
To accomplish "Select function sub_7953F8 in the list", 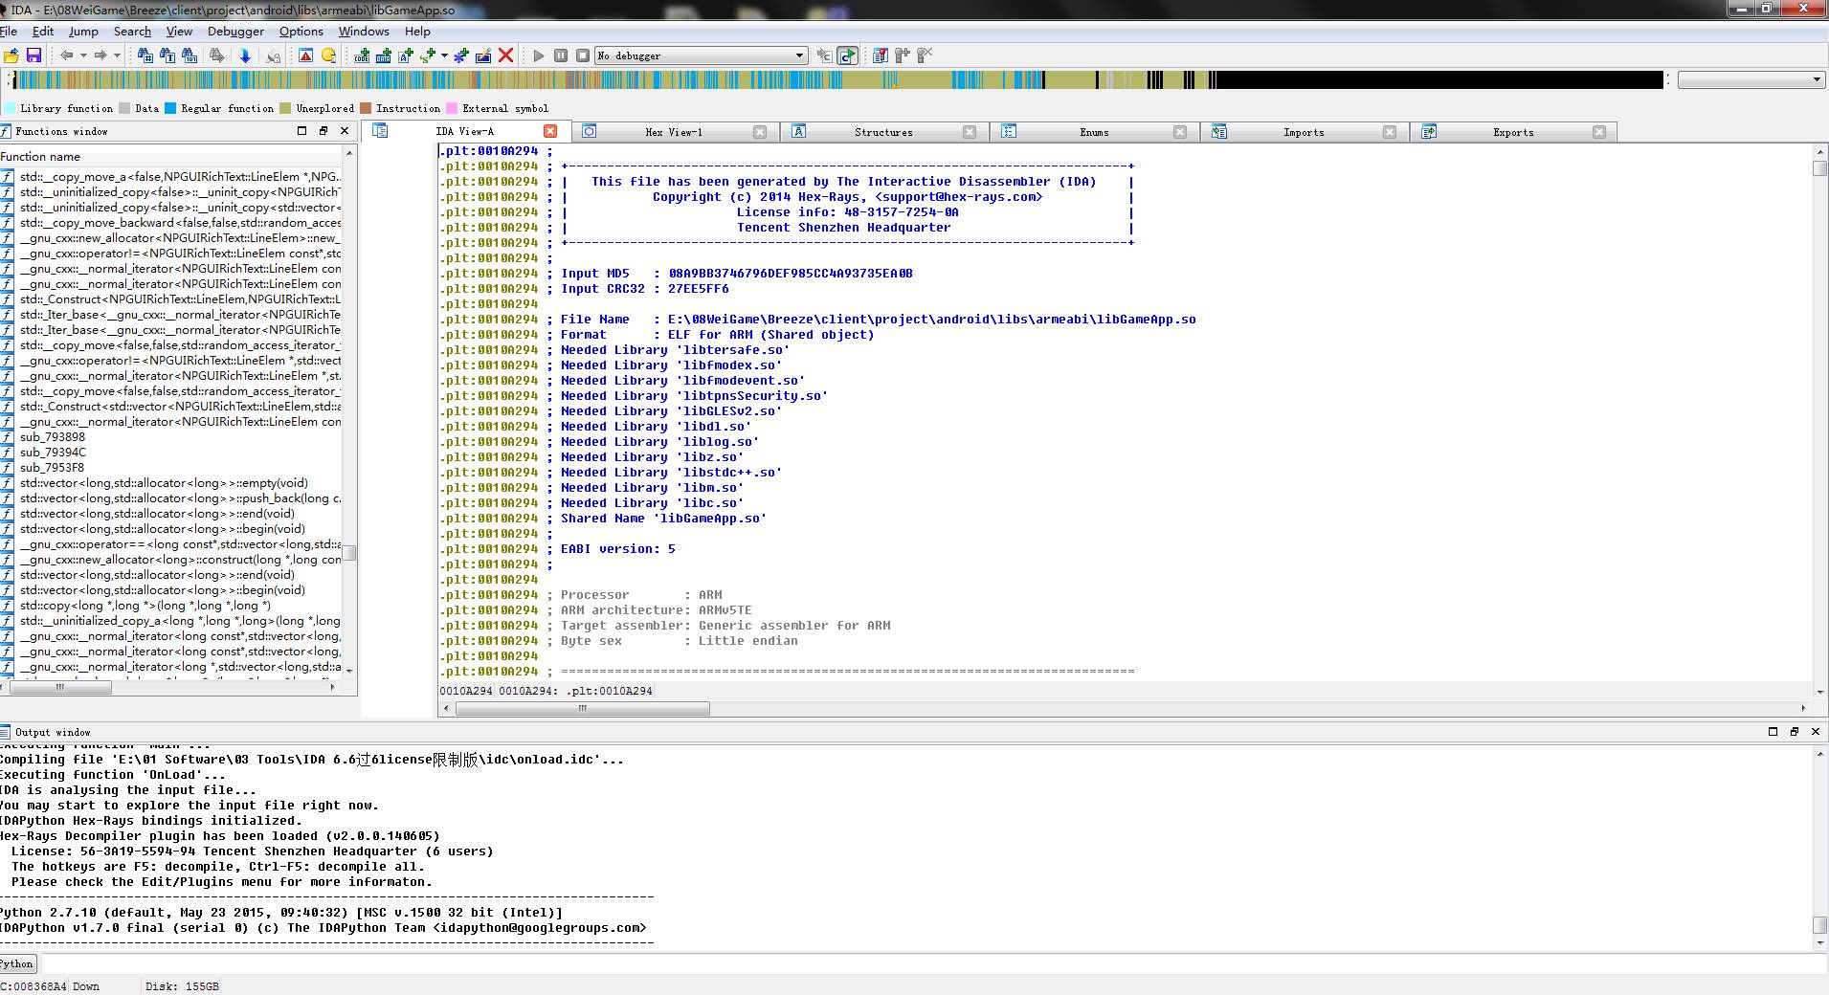I will (x=52, y=468).
